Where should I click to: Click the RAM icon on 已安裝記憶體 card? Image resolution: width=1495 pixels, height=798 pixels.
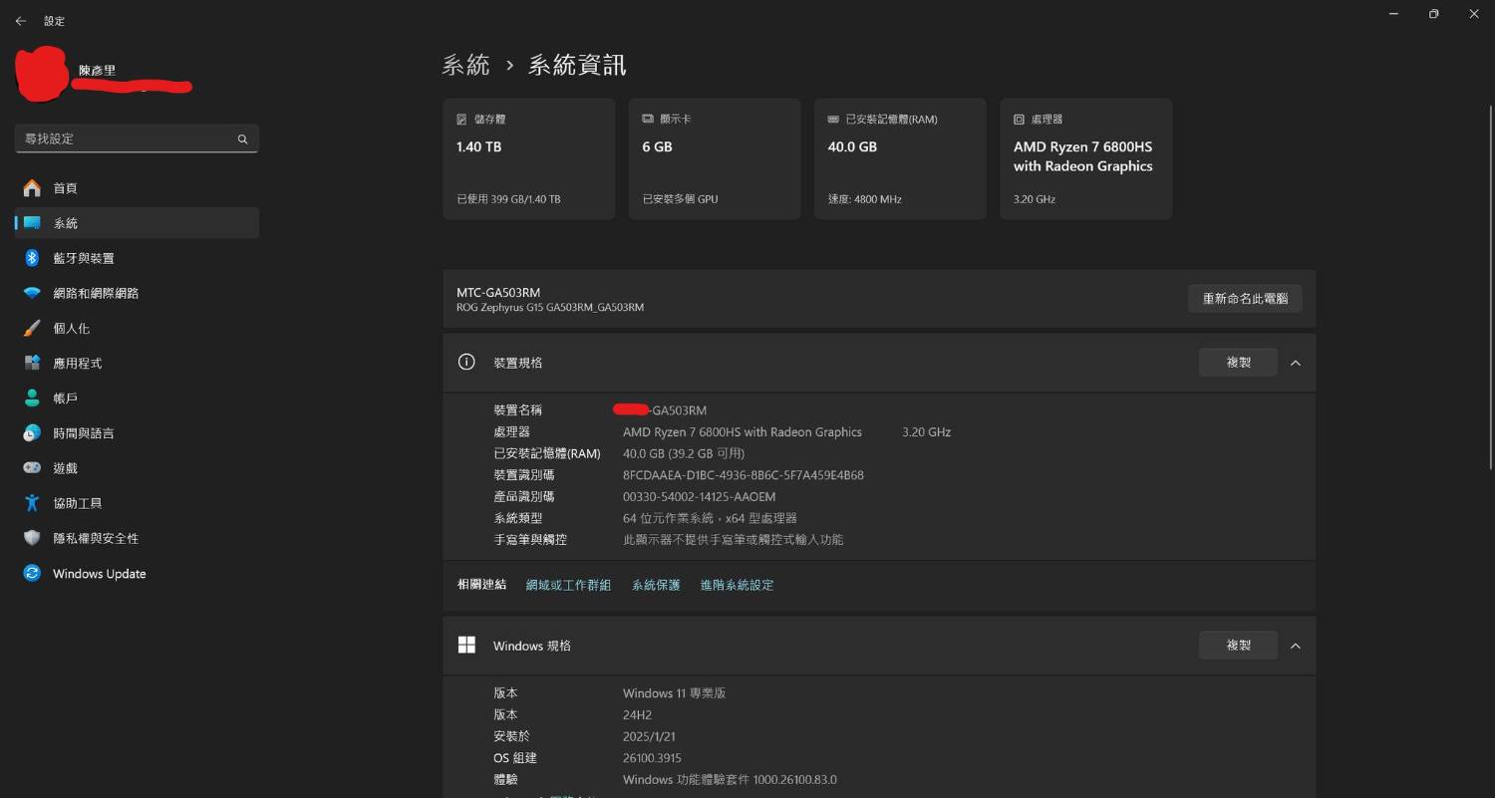click(833, 119)
